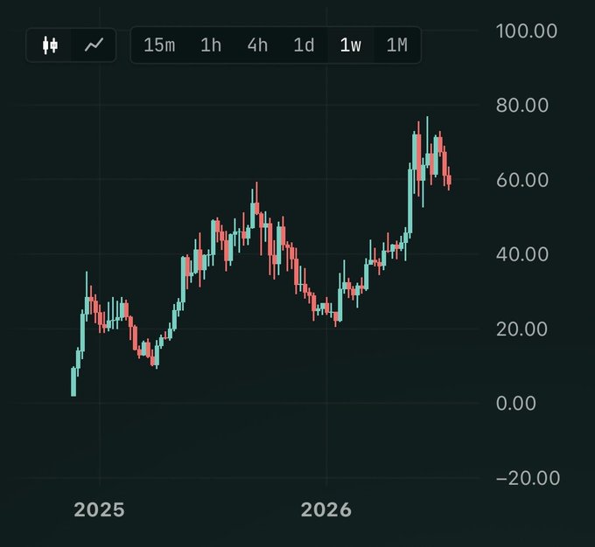Viewport: 595px width, 547px height.
Task: Click the 60.00 price axis label
Action: pyautogui.click(x=522, y=180)
